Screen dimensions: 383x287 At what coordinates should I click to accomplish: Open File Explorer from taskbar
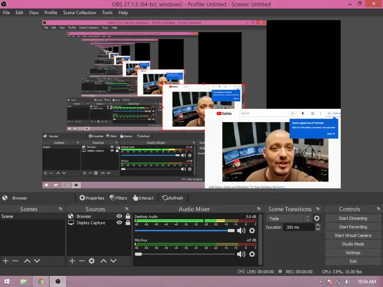click(x=24, y=281)
